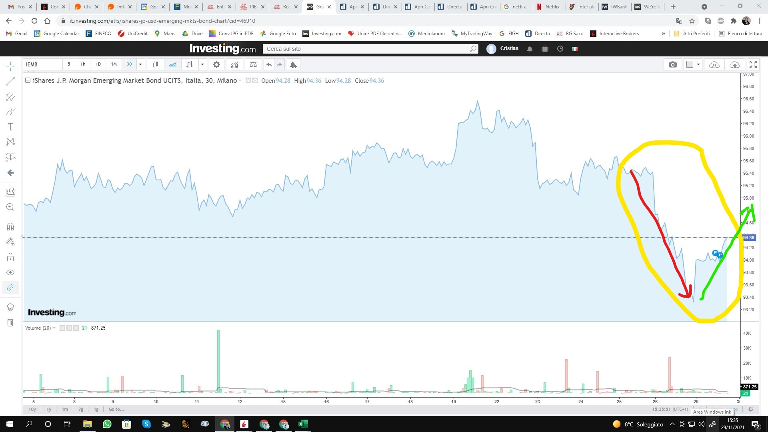Viewport: 768px width, 432px height.
Task: Open the Investing.com bookmark
Action: [322, 34]
